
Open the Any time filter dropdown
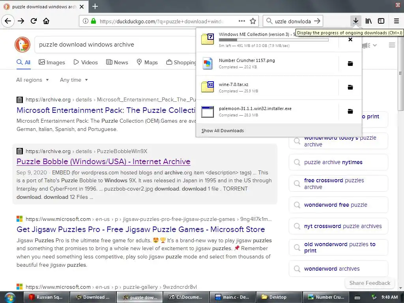74,80
